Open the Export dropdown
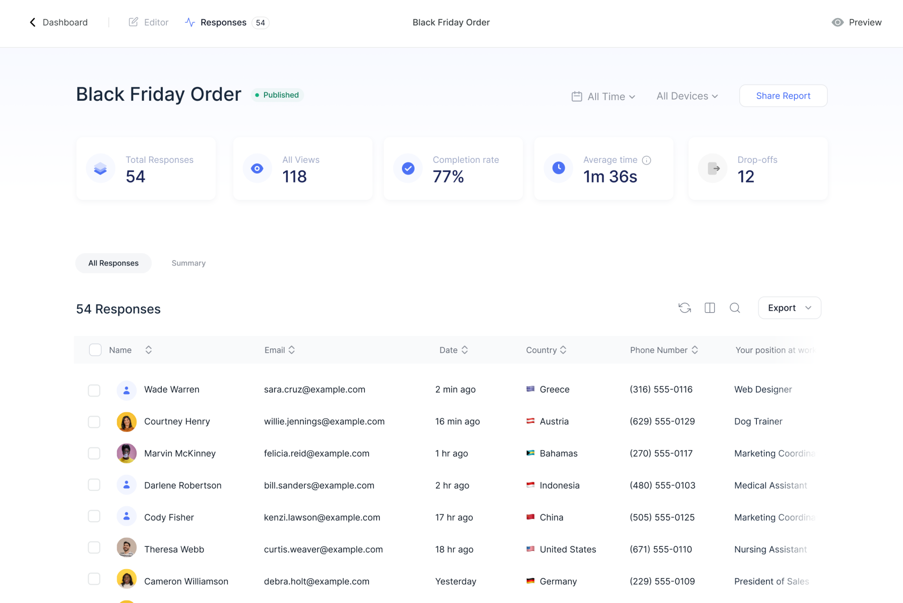 (789, 308)
